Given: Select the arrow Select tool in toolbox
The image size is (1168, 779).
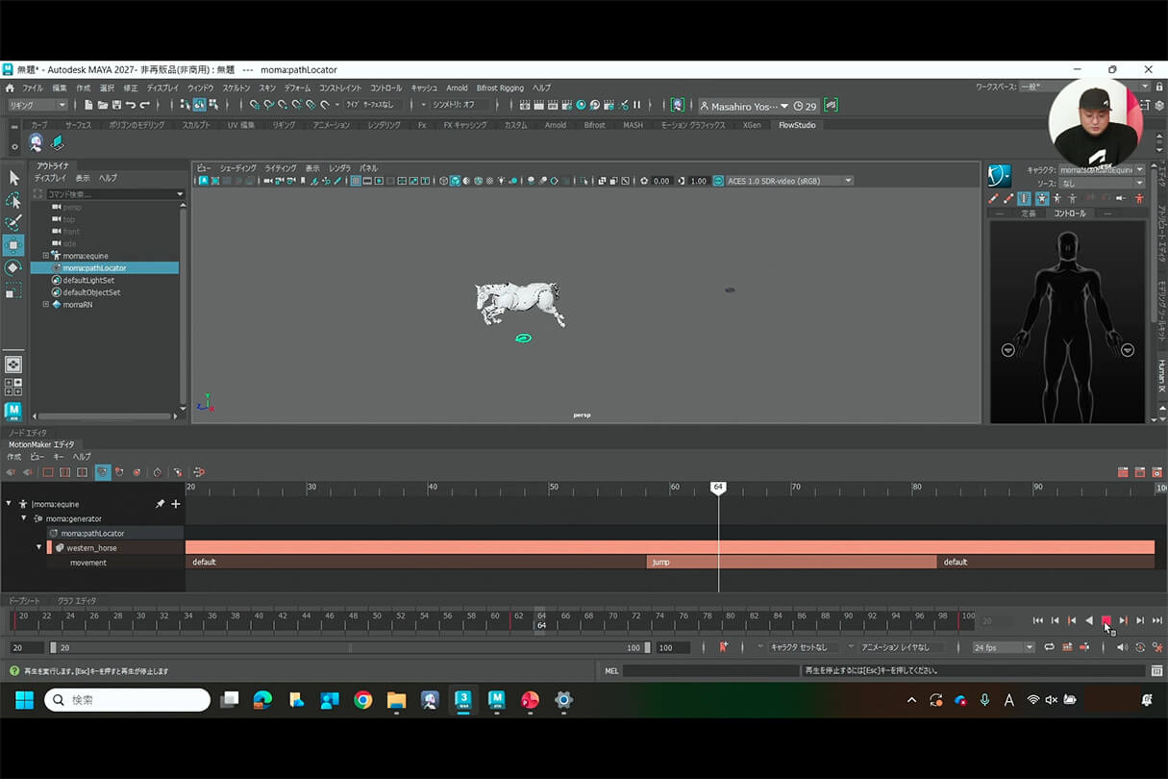Looking at the screenshot, I should [13, 178].
